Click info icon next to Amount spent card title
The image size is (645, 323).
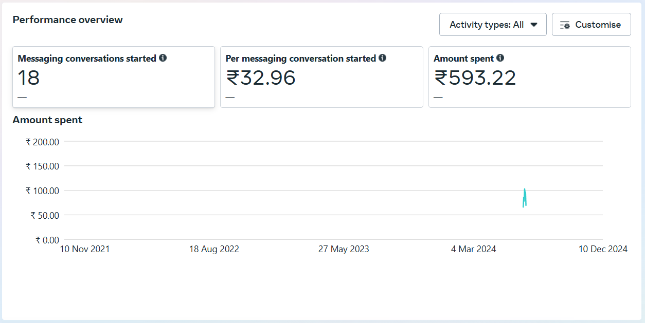tap(500, 58)
